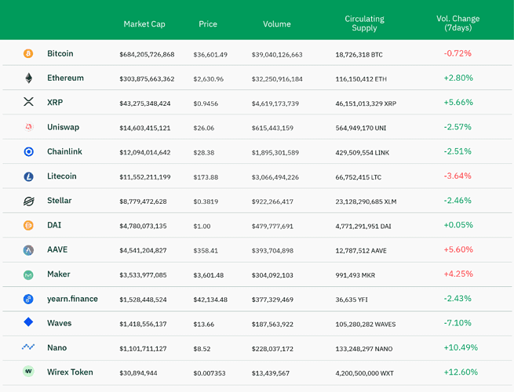Viewport: 514px width, 392px height.
Task: Click Waves' -7.10% change value
Action: 457,323
